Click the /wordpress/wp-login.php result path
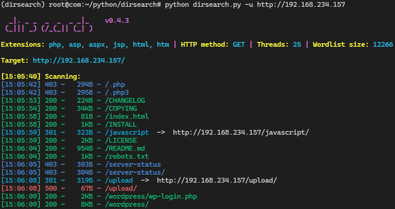 (151, 197)
